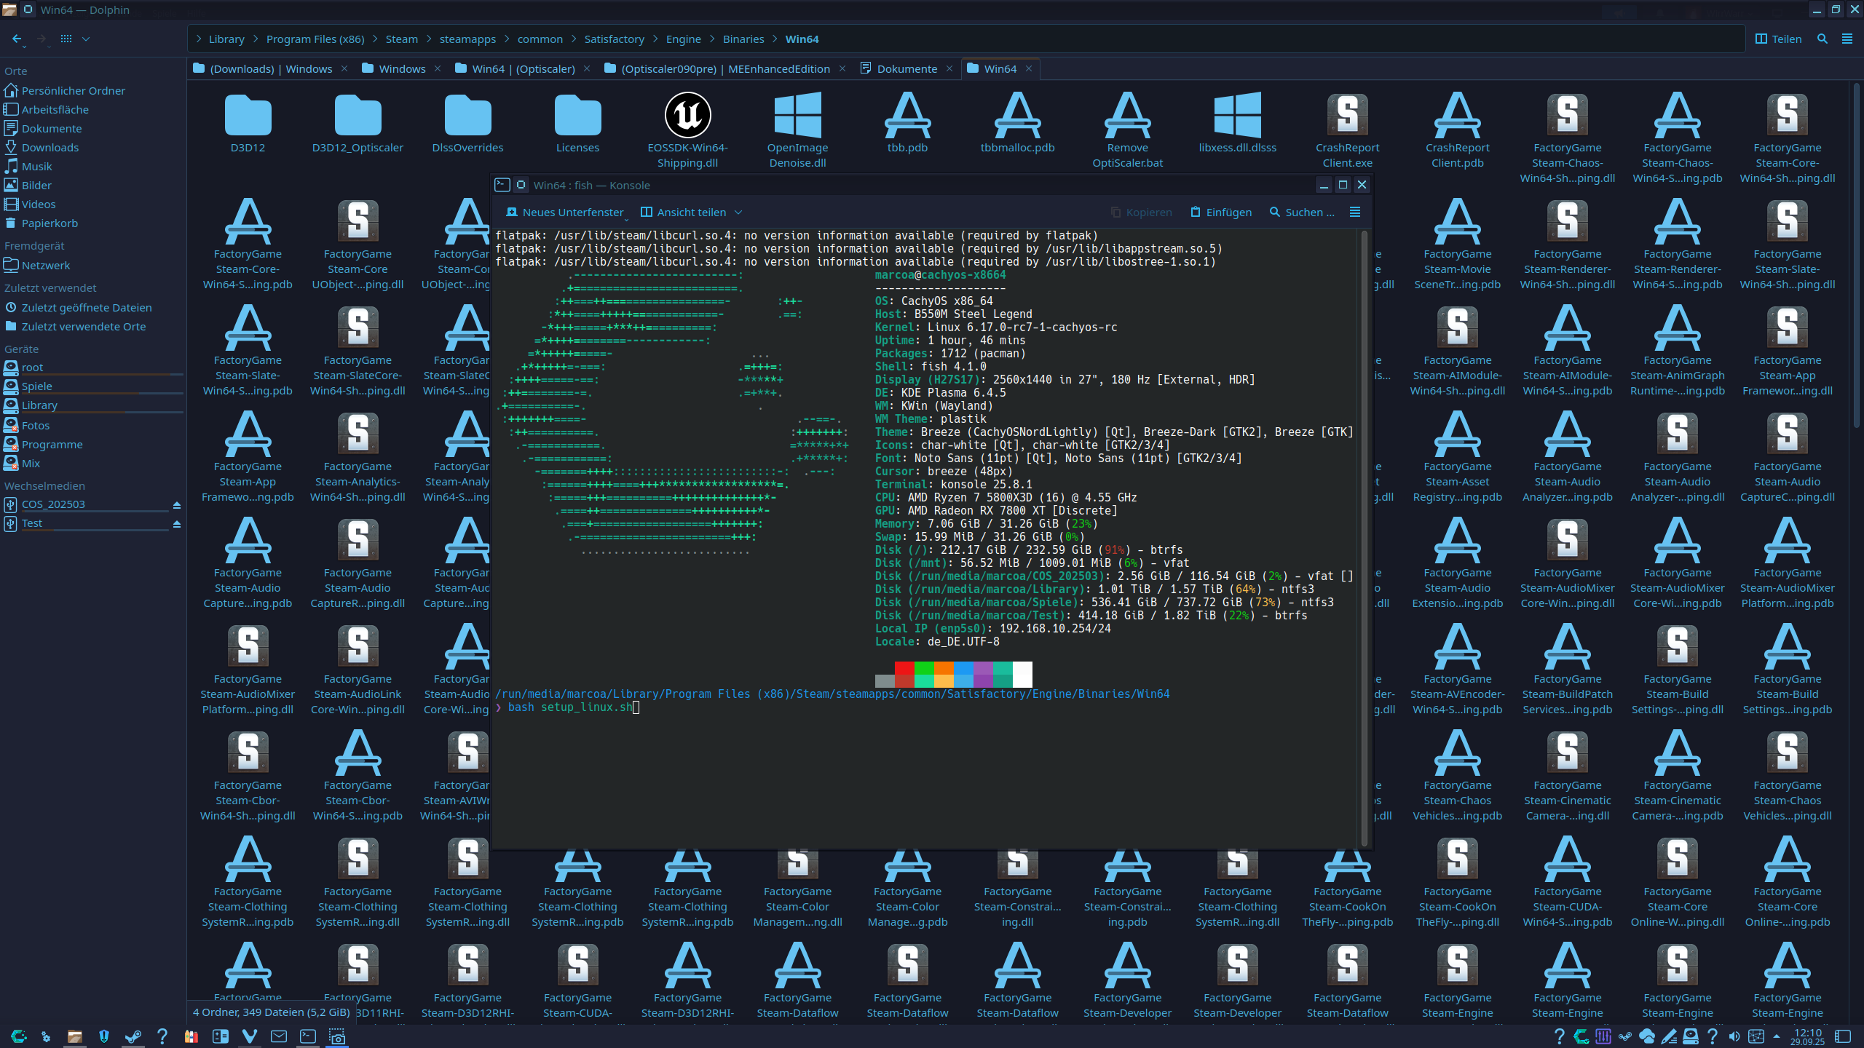This screenshot has height=1048, width=1864.
Task: Eject the Test removable device
Action: click(x=176, y=523)
